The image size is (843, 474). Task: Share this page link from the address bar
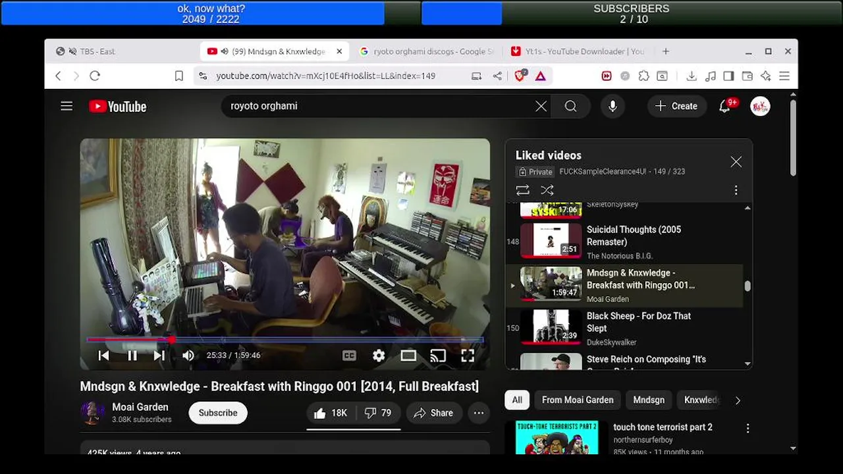click(x=497, y=76)
